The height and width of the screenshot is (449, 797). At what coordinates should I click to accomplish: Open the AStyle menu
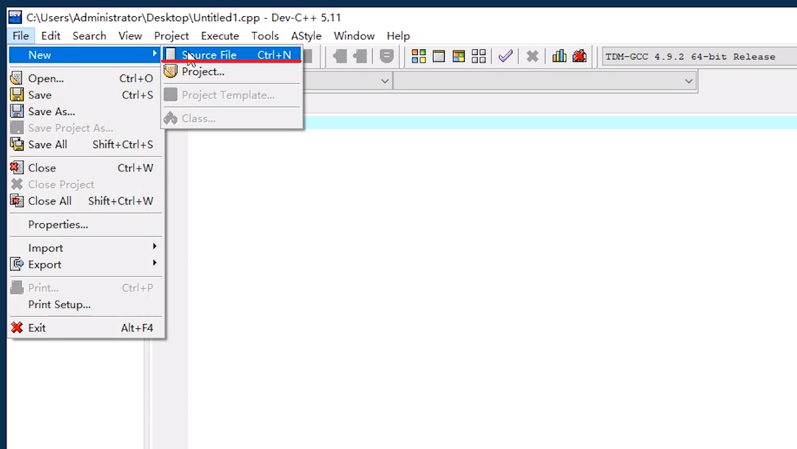point(306,36)
